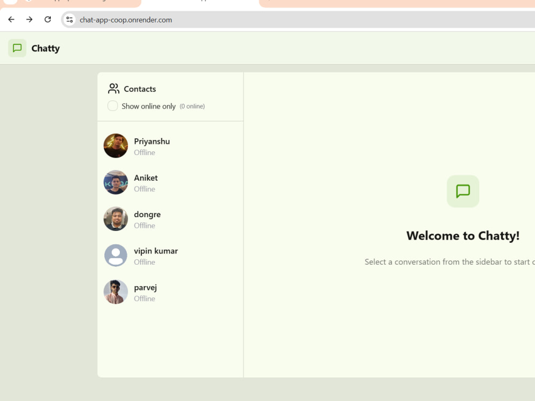Screen dimensions: 535x401
Task: Click the Offline status under dongre
Action: [x=144, y=226]
